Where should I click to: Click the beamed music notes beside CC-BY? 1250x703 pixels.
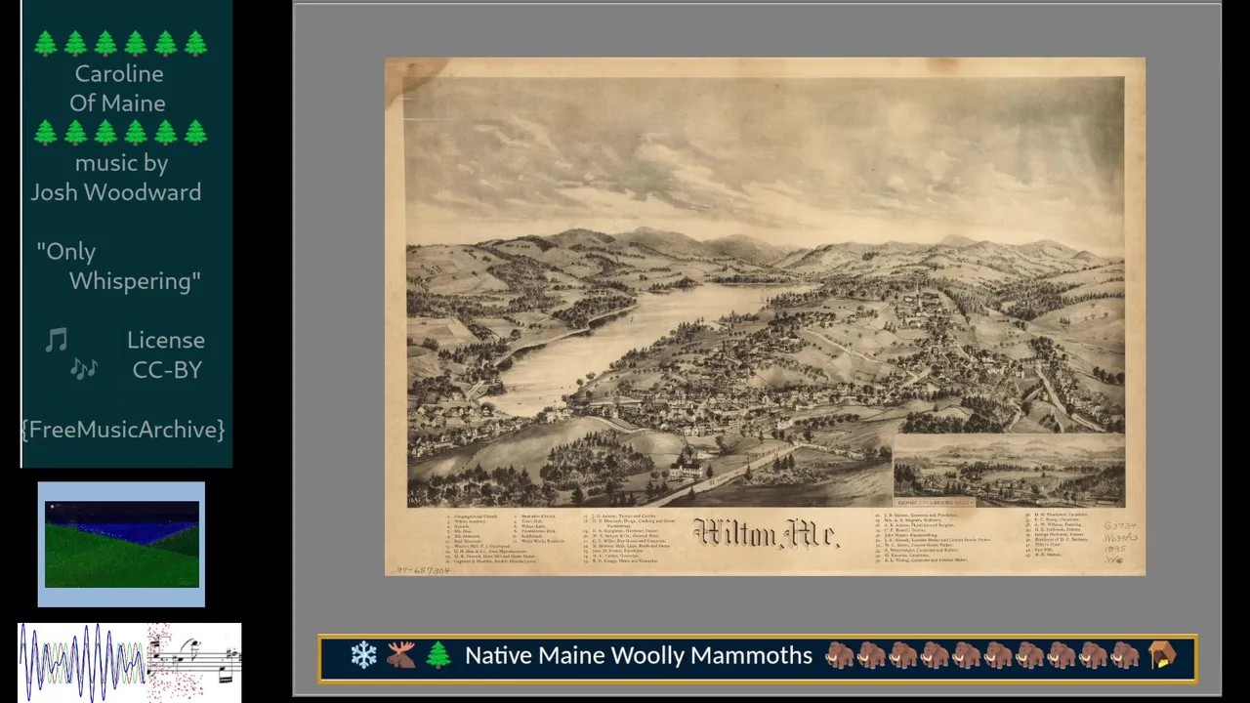pyautogui.click(x=84, y=368)
